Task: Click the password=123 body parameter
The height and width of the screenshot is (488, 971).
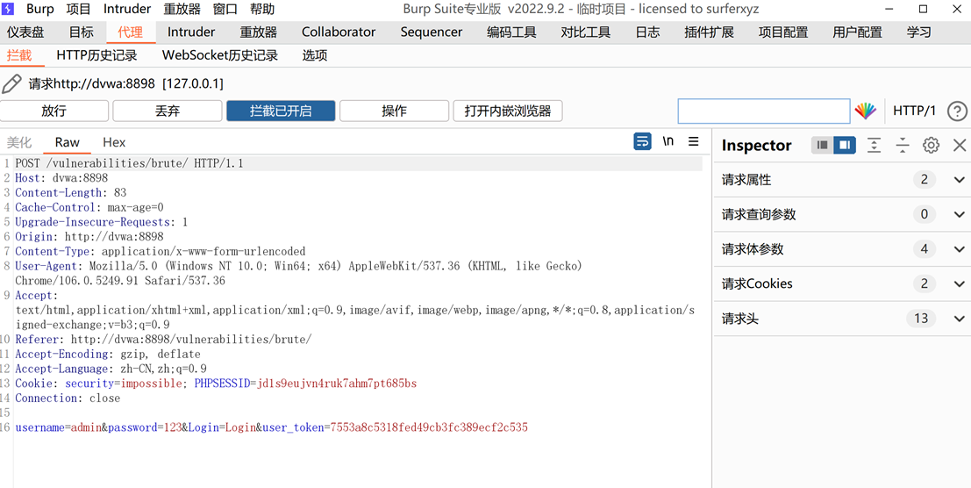Action: 144,427
